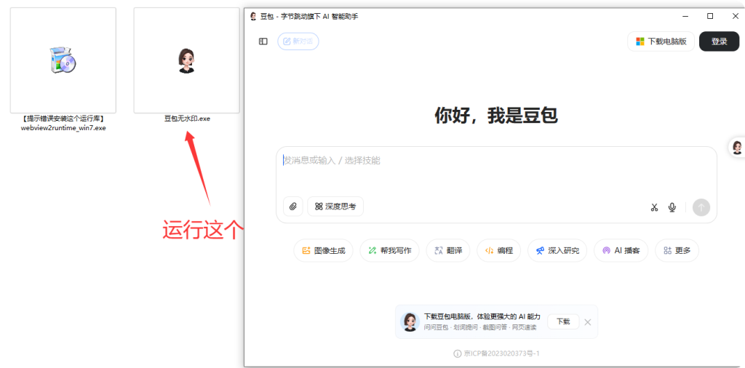
Task: Open the 更多 skills menu
Action: pos(677,250)
